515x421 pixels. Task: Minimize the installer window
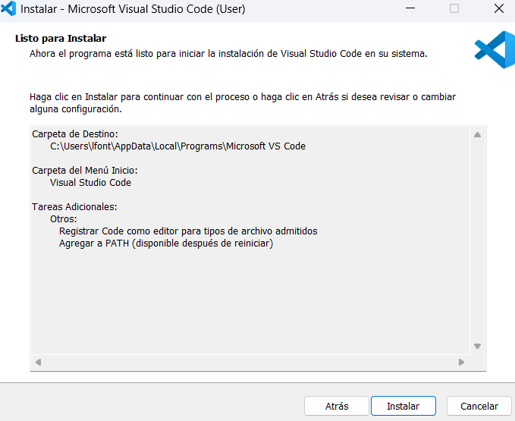click(x=410, y=9)
